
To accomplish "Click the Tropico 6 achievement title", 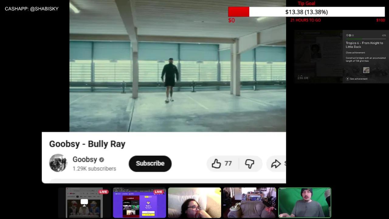I will pos(364,45).
